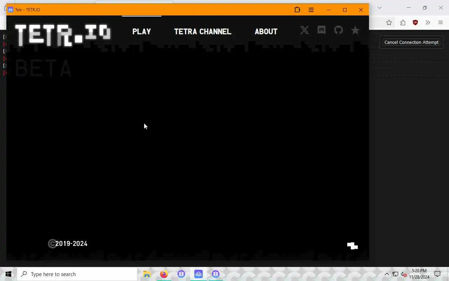The width and height of the screenshot is (449, 281).
Task: Maximize the Tetr window
Action: pyautogui.click(x=345, y=10)
